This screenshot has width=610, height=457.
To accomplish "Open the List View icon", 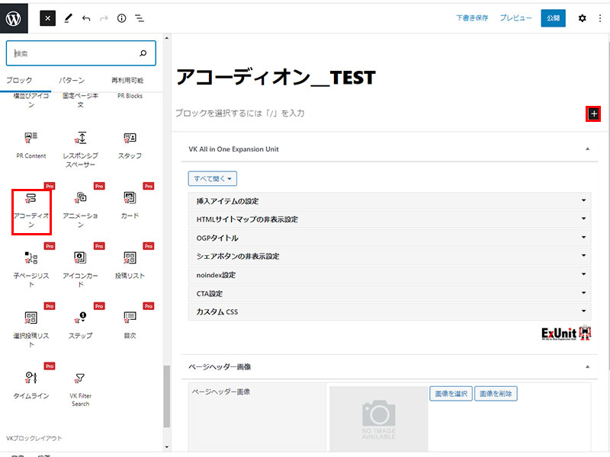I will 140,18.
